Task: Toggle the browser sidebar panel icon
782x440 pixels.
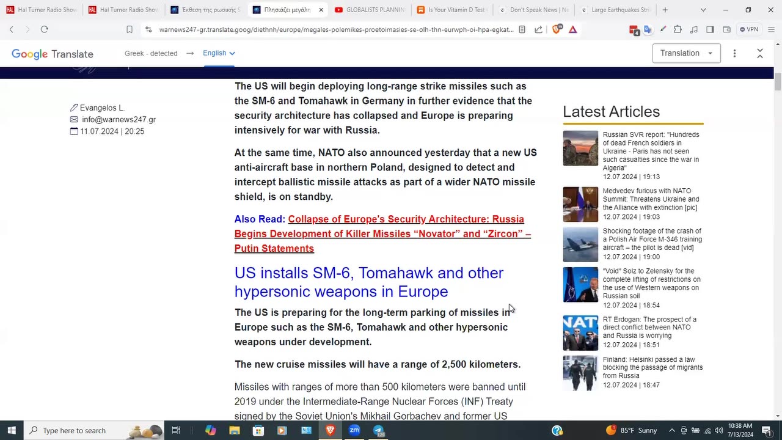Action: pyautogui.click(x=710, y=29)
